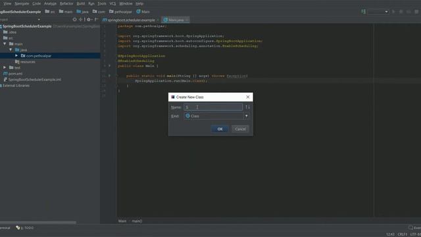Select the resources folder
Image resolution: width=421 pixels, height=237 pixels.
[x=25, y=62]
